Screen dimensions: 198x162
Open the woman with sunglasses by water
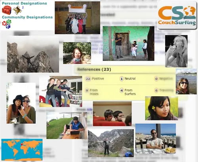(186, 81)
